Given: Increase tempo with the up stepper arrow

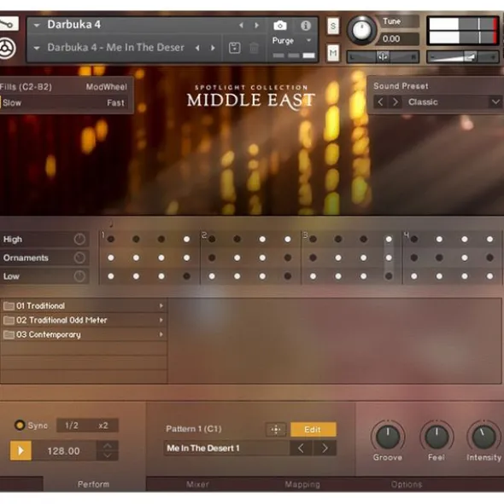Looking at the screenshot, I should (x=108, y=446).
